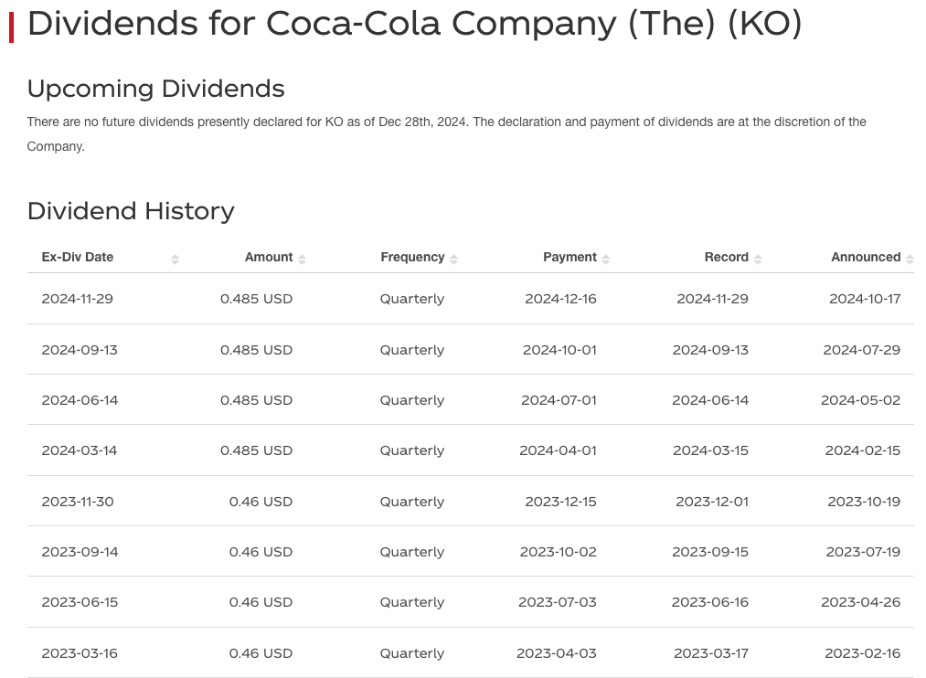Click sort arrows next to Payment
This screenshot has height=678, width=926.
(606, 259)
